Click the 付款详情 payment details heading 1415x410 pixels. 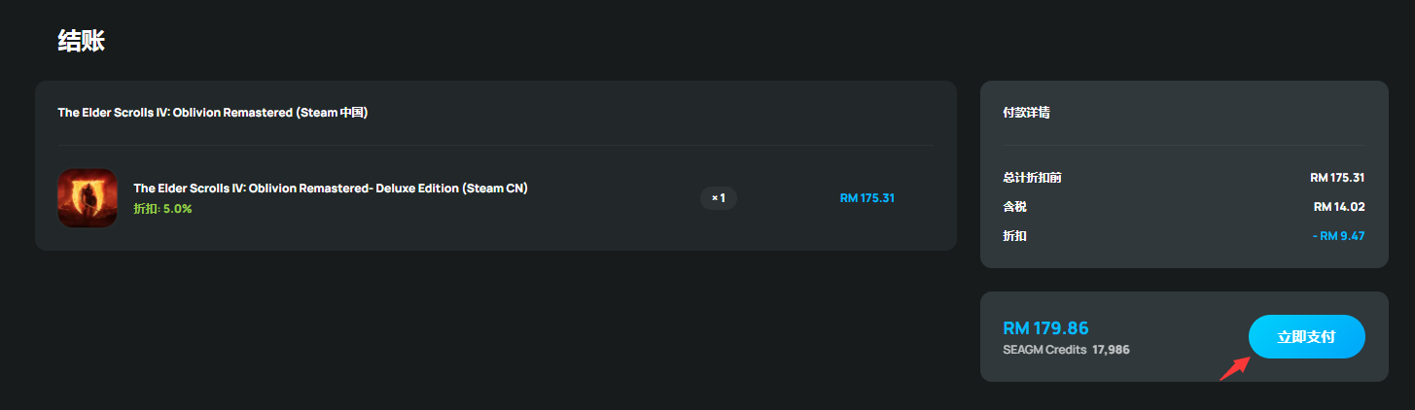[x=1026, y=113]
